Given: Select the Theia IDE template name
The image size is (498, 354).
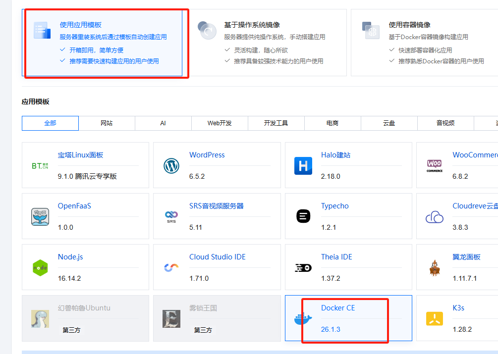Looking at the screenshot, I should click(x=336, y=257).
